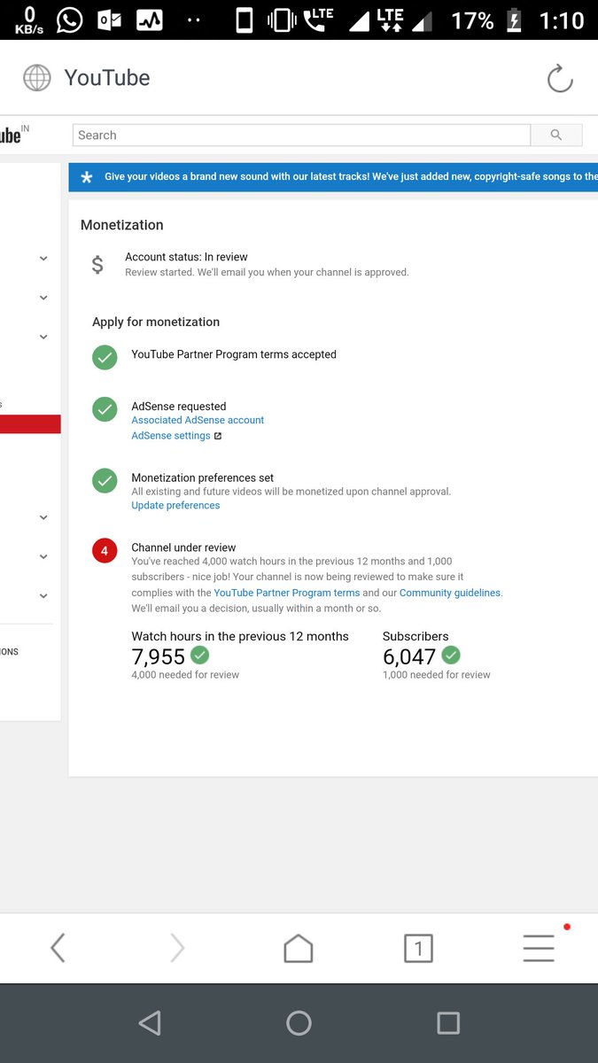Tap the Android home circle button
The image size is (598, 1063).
coord(299,1023)
